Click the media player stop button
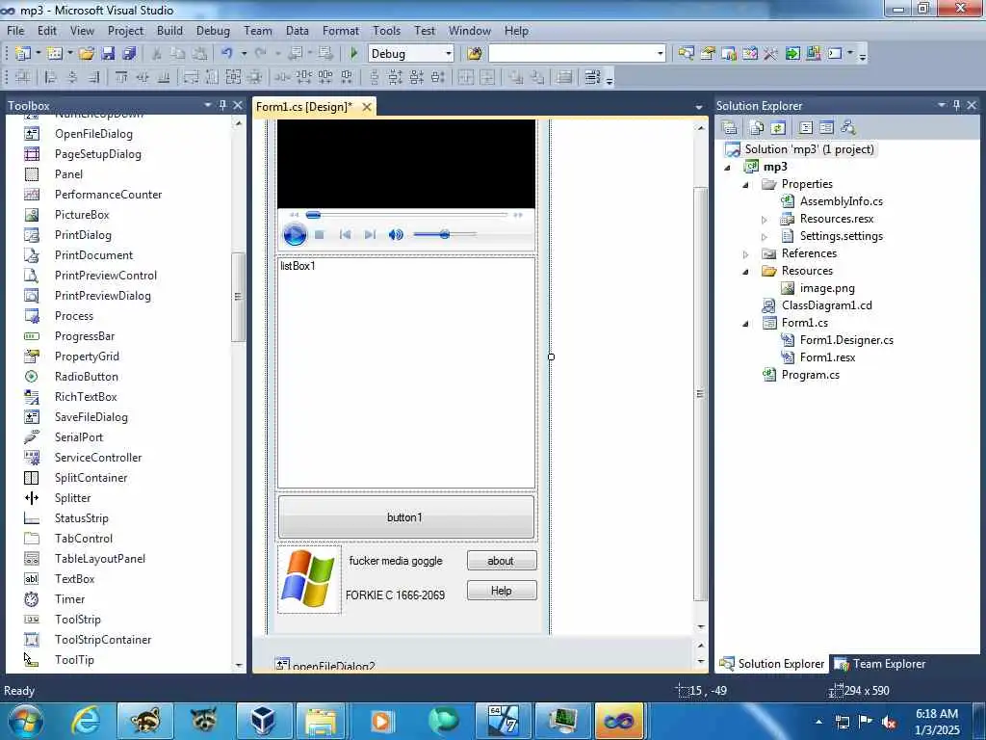 click(320, 235)
